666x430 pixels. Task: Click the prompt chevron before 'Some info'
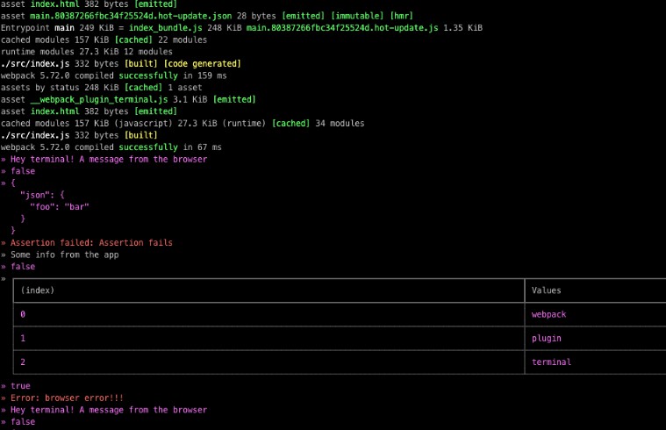[x=4, y=255]
